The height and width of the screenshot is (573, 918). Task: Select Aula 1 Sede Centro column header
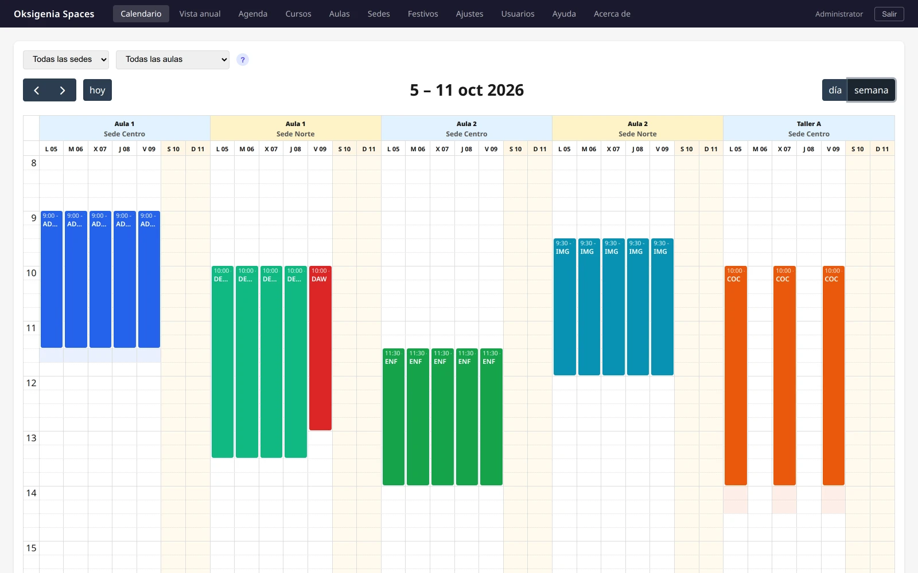click(x=125, y=128)
